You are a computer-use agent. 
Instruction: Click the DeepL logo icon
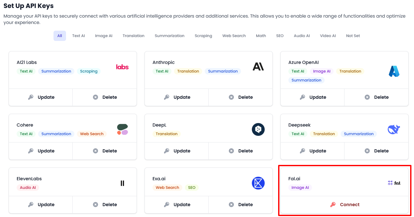point(258,129)
